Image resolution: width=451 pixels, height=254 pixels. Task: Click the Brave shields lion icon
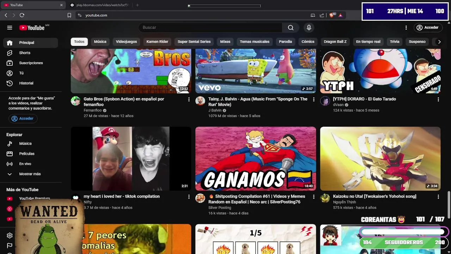pos(332,15)
